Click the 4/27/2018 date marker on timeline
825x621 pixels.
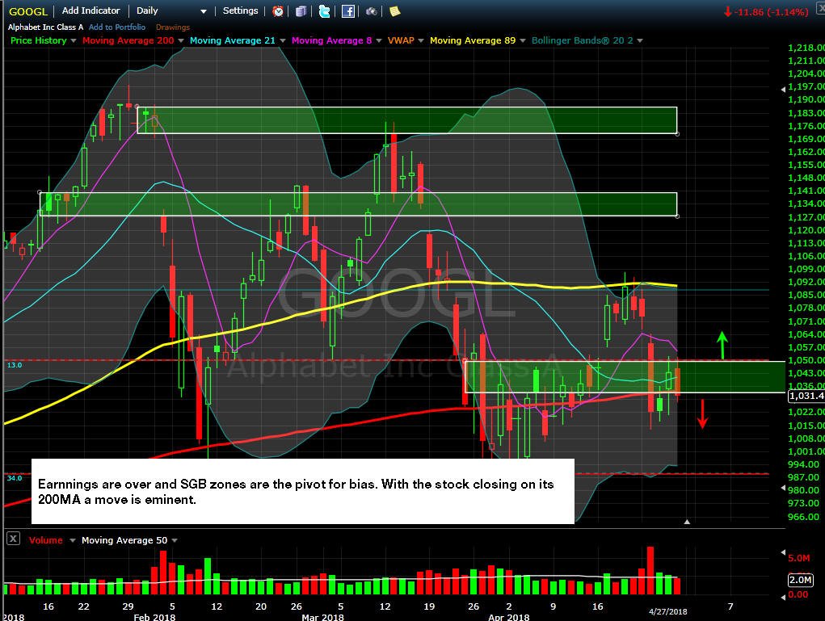pos(667,611)
